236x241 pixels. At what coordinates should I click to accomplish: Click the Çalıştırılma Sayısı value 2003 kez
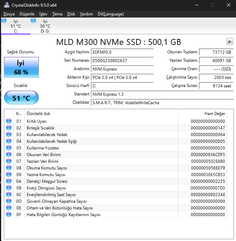pyautogui.click(x=216, y=78)
